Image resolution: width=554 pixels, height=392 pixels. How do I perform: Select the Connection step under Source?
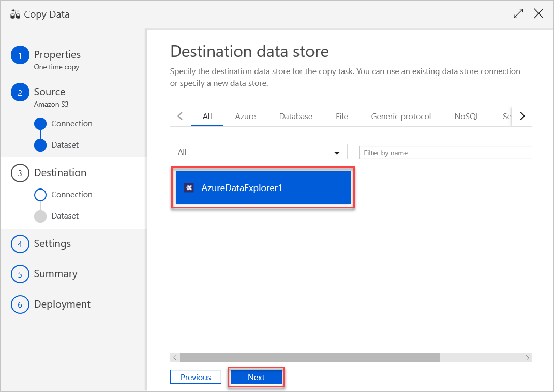[x=41, y=124]
